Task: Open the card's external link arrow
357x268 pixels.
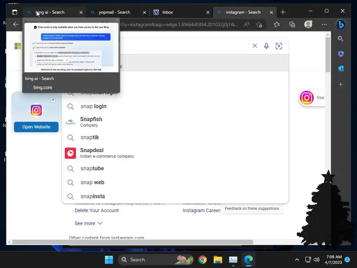Action: click(53, 100)
